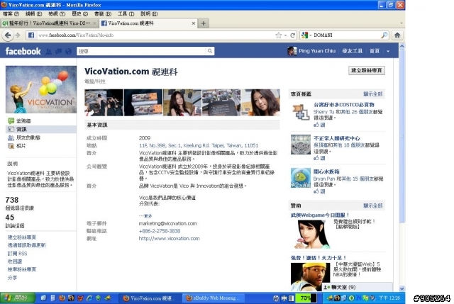Click phone number +886-2-2758-3838
Screen dimensions: 454x304
(x=160, y=231)
